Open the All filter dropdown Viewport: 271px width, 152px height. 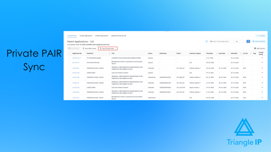pyautogui.click(x=240, y=41)
